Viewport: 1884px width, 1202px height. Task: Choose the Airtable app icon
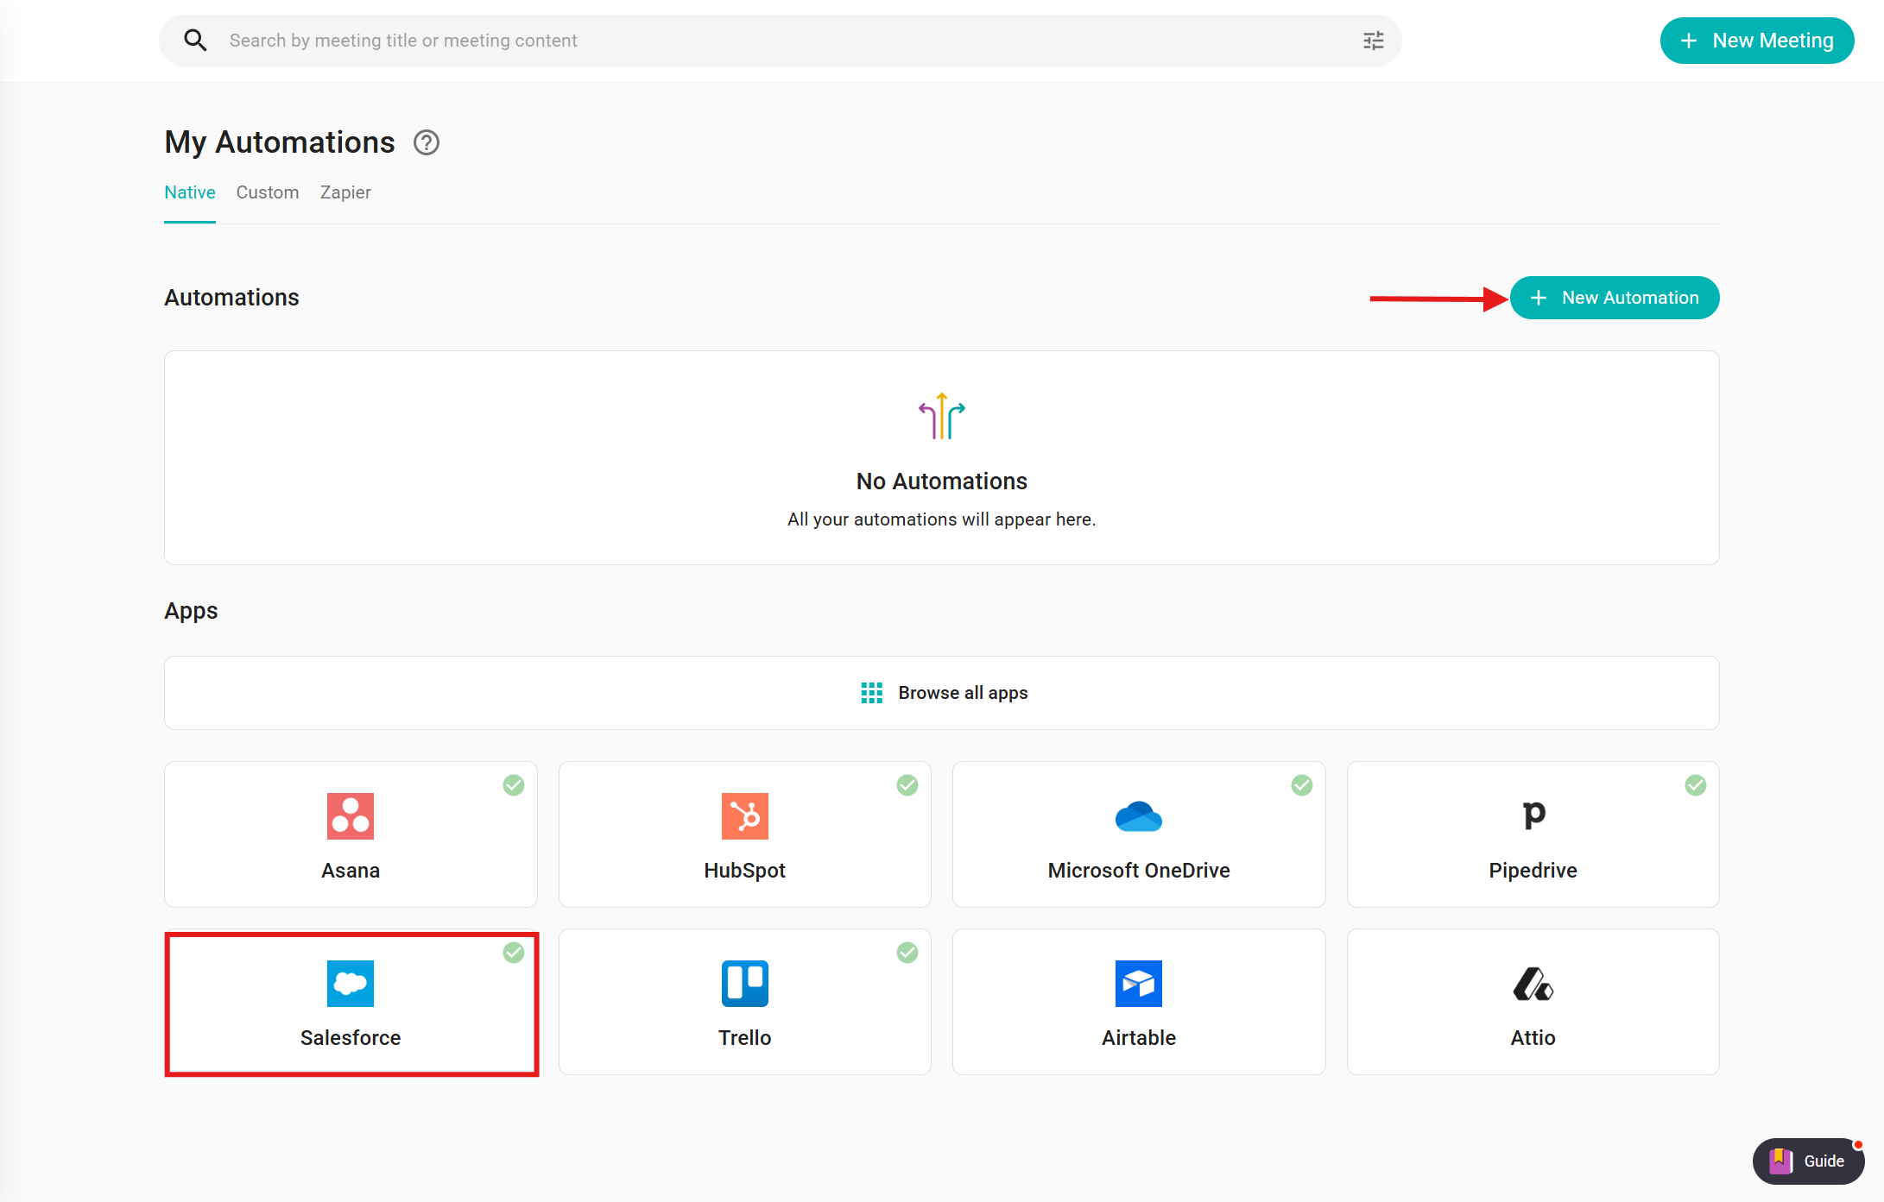(x=1138, y=983)
